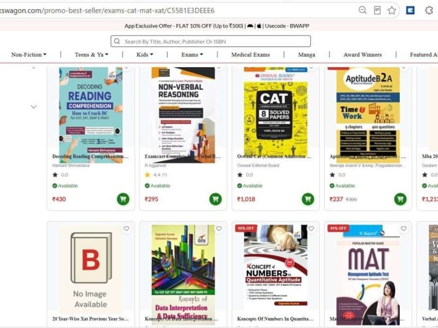Open Koncepts Of Numbers In Quantita... title
Viewport: 438px width, 328px height.
[275, 319]
